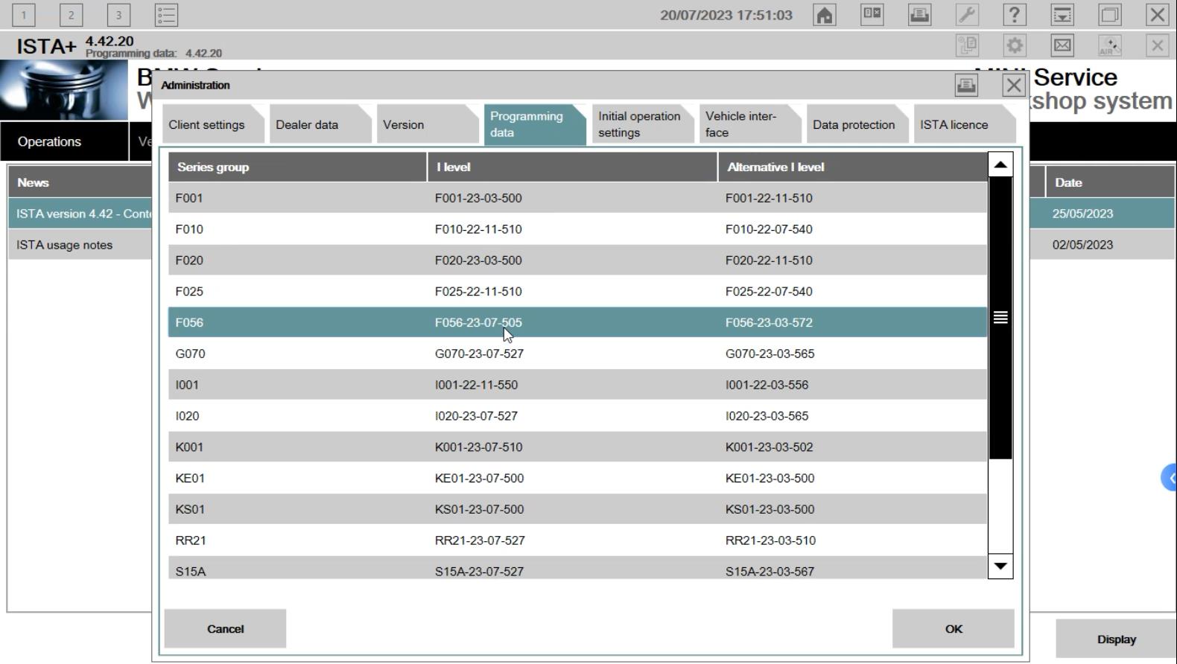The width and height of the screenshot is (1177, 664).
Task: Click the gear settings icon in second toolbar
Action: point(1015,46)
